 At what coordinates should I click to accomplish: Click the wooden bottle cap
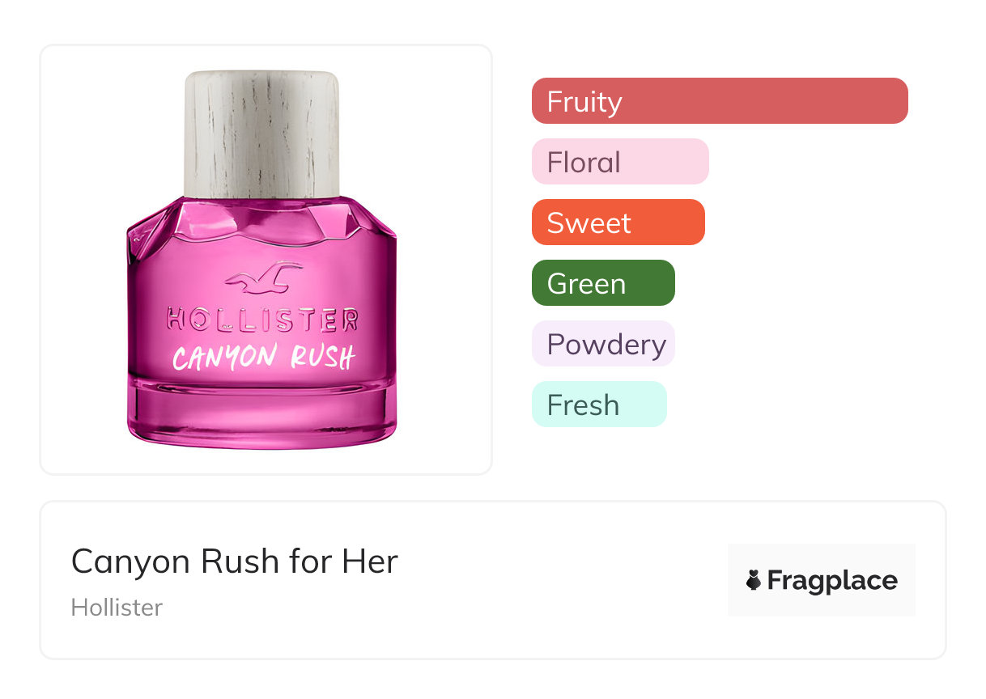pos(261,133)
